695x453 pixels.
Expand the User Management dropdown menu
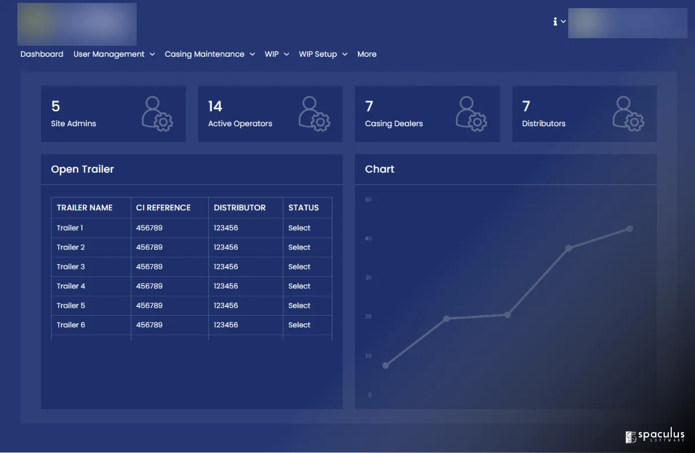coord(114,54)
